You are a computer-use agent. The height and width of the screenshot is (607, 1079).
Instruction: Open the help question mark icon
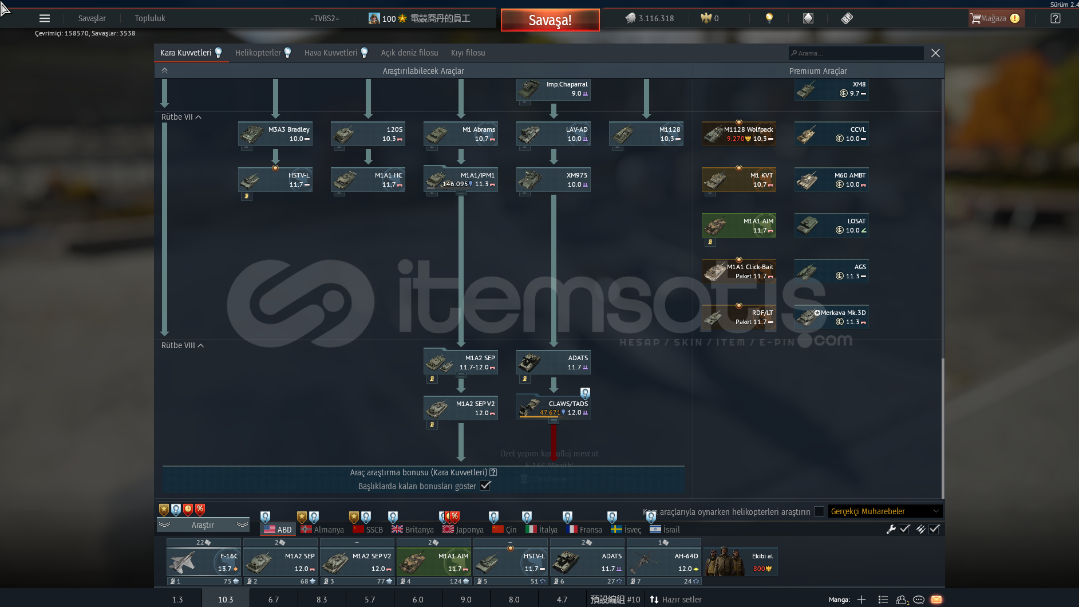pyautogui.click(x=1056, y=18)
